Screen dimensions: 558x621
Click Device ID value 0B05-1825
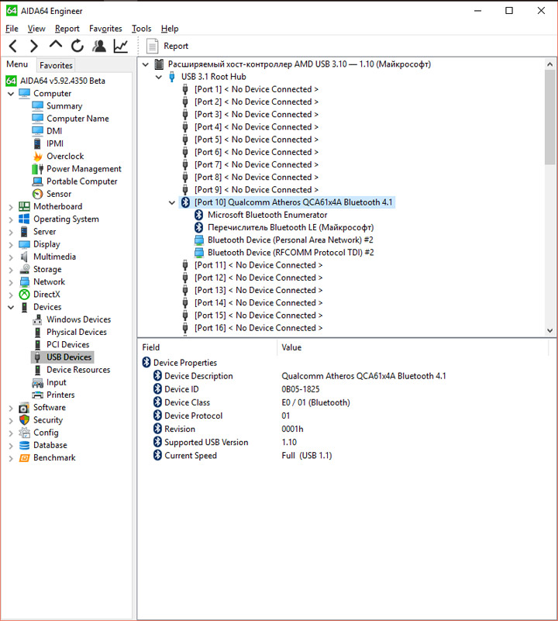point(300,389)
